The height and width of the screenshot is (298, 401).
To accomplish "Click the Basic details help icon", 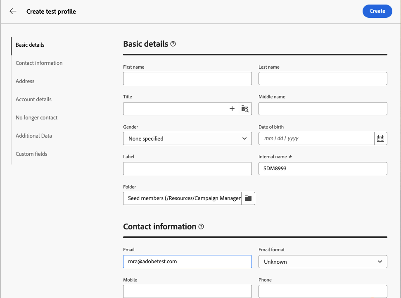I will pos(173,44).
